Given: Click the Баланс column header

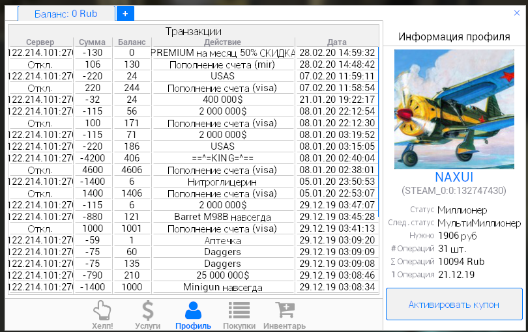Looking at the screenshot, I should point(132,42).
